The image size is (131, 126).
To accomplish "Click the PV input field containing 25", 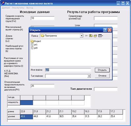I will point(42,86).
